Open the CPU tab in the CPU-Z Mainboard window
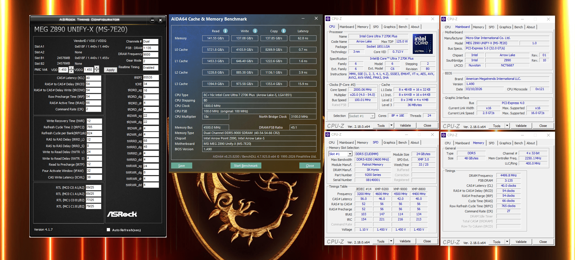Screen dimensions: 575x260 coord(448,27)
